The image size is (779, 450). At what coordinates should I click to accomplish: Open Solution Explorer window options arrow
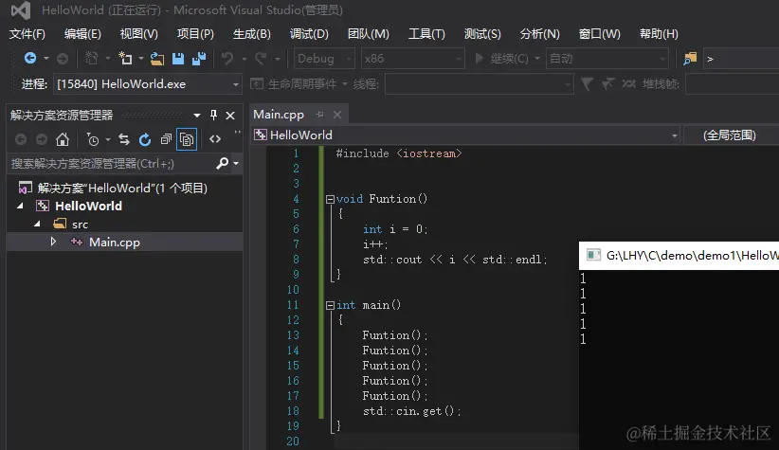197,116
